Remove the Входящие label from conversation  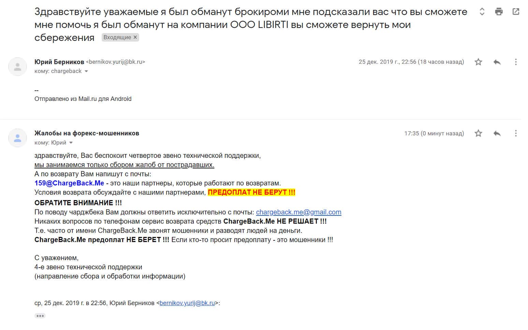coord(135,37)
